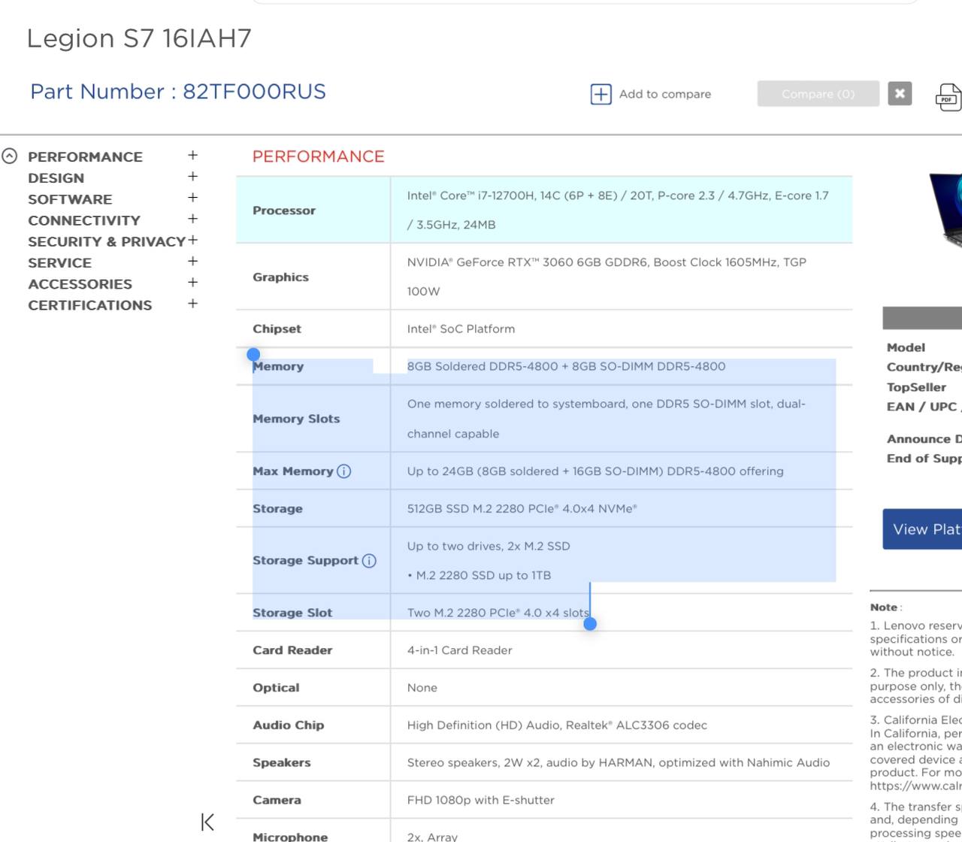This screenshot has width=962, height=842.
Task: Click the Memory Slots row label
Action: point(296,419)
